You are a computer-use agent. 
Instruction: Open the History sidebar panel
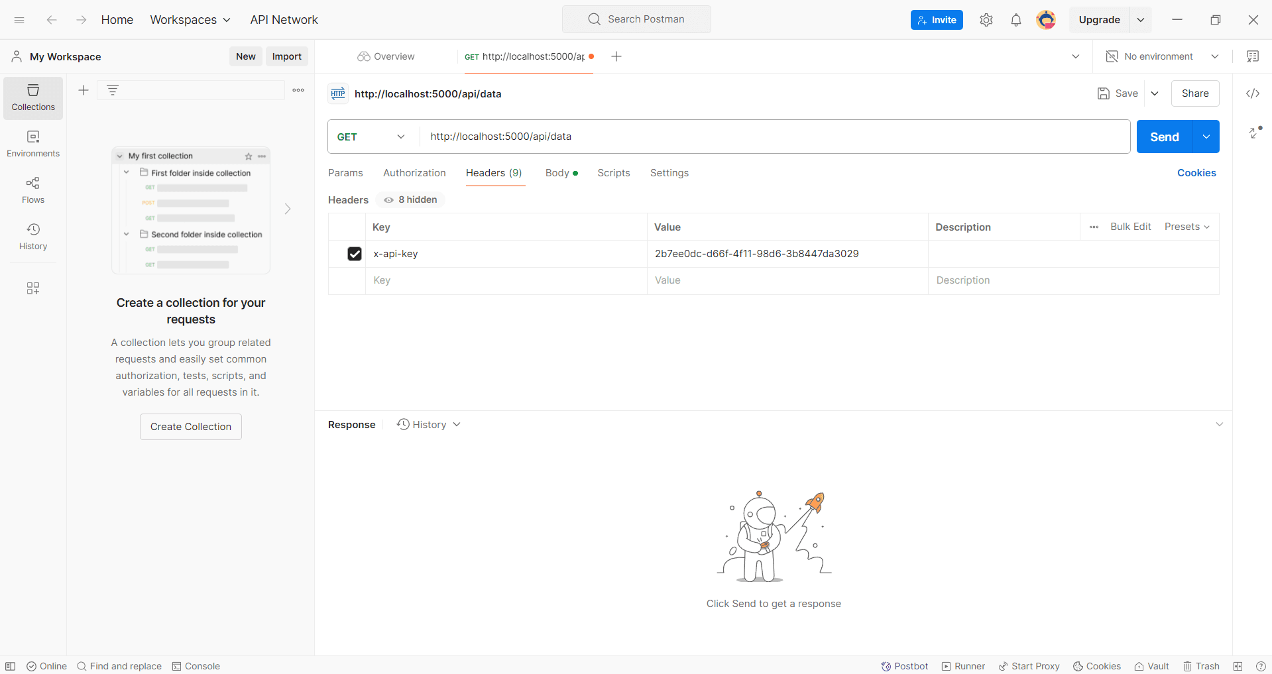click(x=32, y=236)
